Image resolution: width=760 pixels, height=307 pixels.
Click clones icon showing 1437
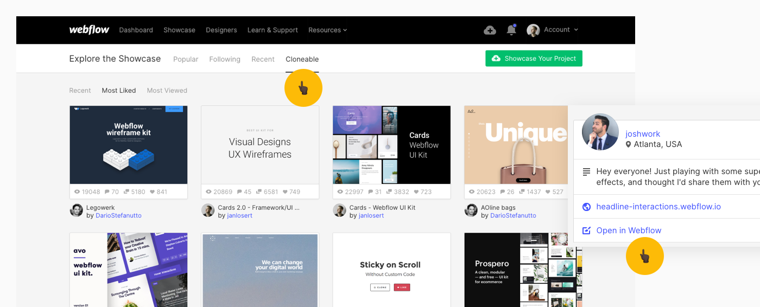click(521, 192)
